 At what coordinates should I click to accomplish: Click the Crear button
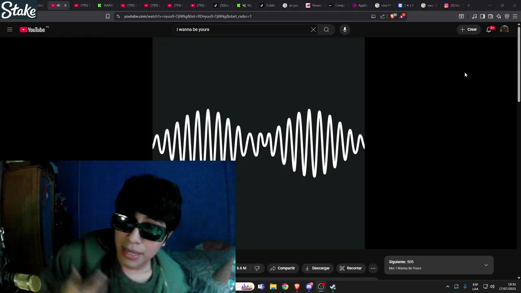pyautogui.click(x=468, y=29)
